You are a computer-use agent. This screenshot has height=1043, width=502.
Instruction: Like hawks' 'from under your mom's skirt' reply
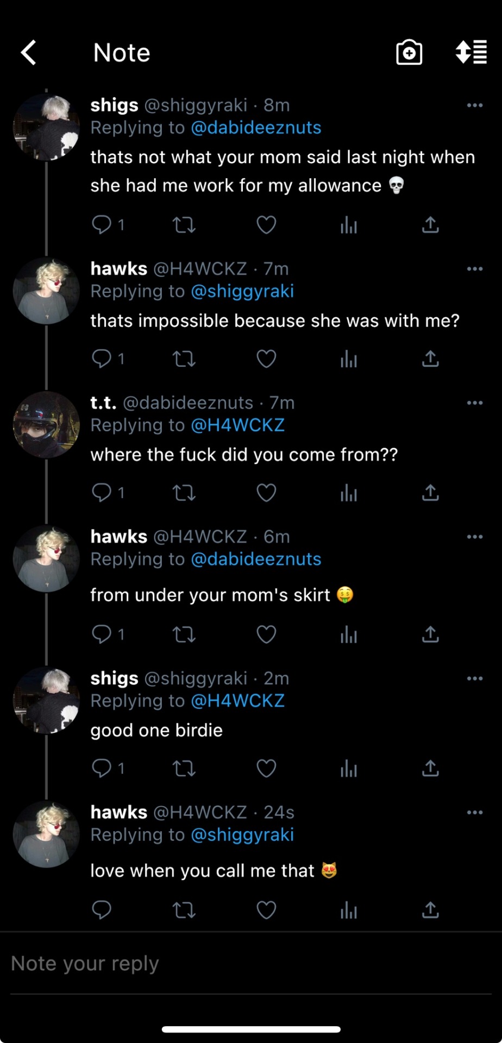click(x=266, y=634)
